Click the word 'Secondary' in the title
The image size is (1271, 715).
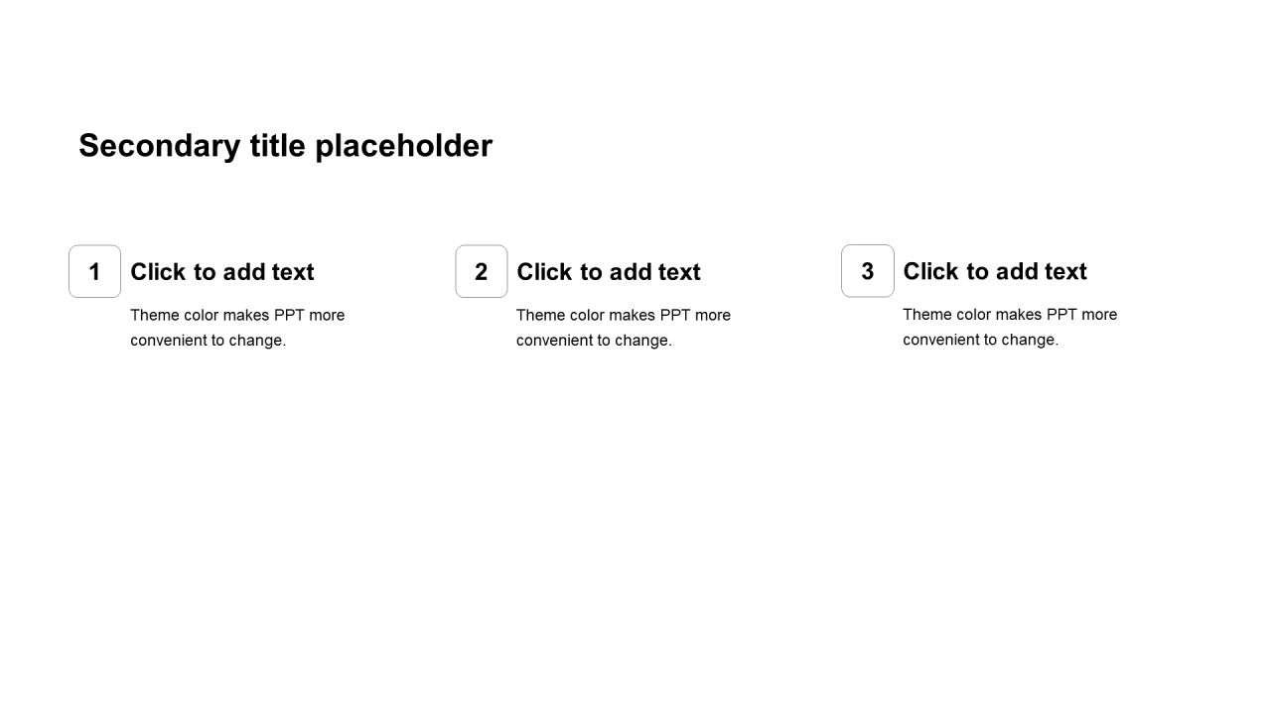coord(159,146)
